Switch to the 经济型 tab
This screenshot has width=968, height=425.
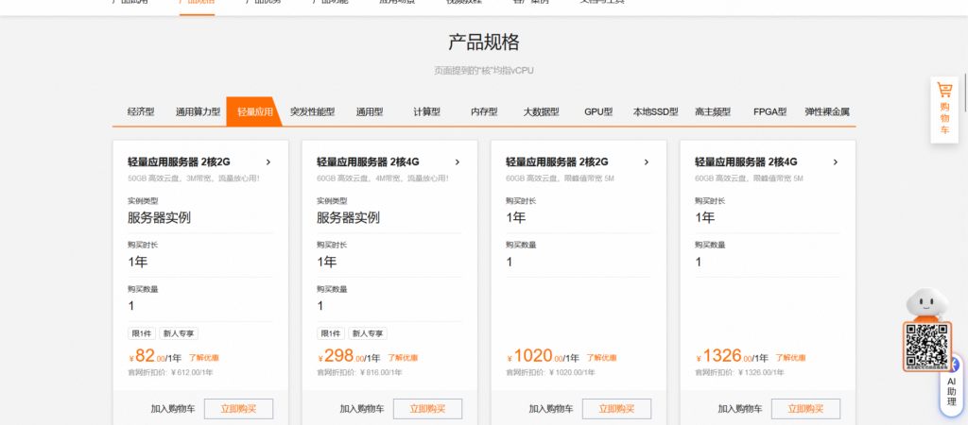coord(141,111)
